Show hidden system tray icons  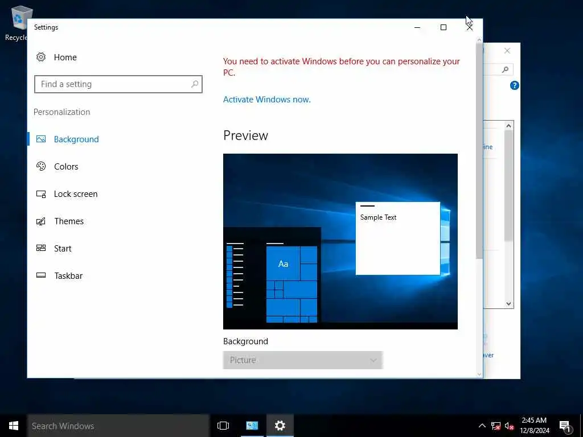pos(482,426)
